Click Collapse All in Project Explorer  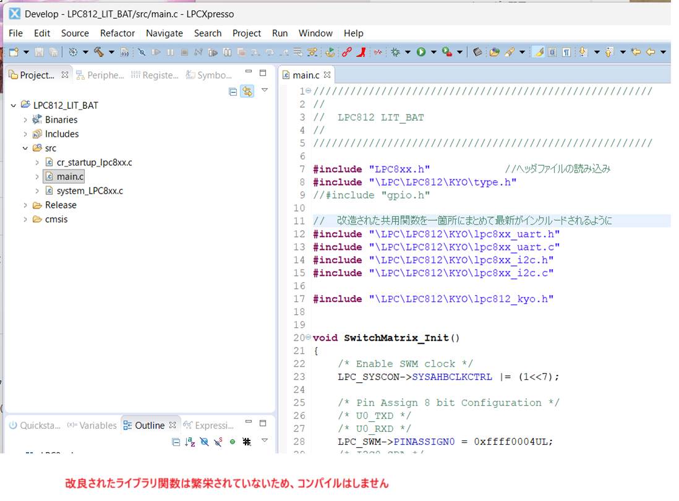point(233,92)
